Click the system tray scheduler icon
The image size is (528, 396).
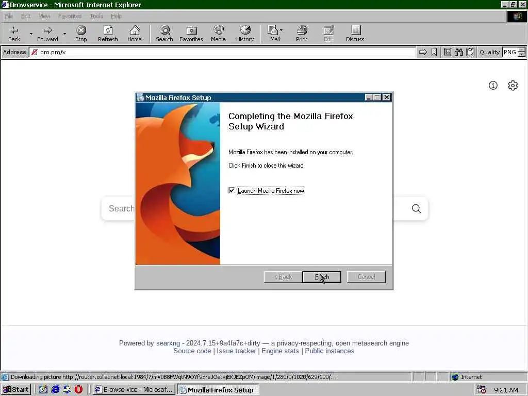tap(482, 390)
